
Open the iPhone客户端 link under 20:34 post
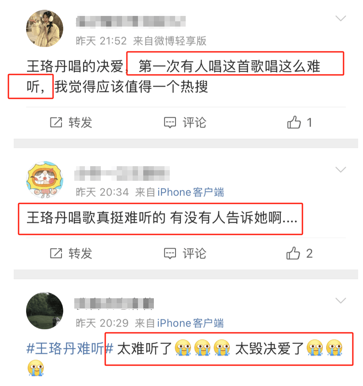191,192
